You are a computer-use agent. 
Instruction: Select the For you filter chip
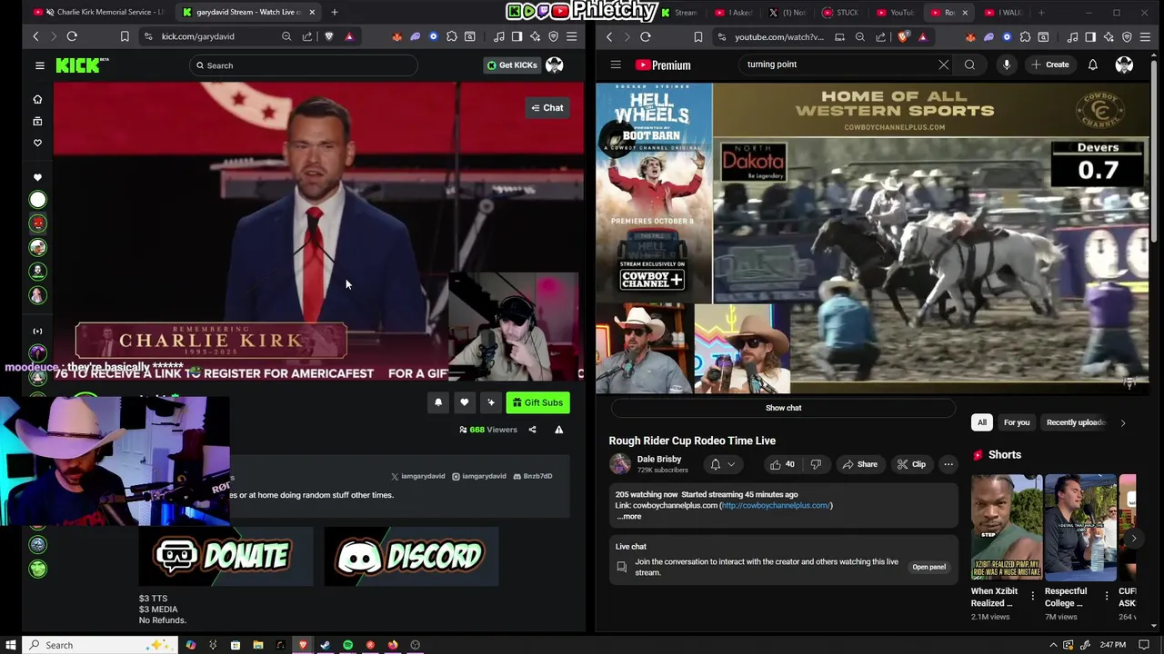coord(1016,422)
